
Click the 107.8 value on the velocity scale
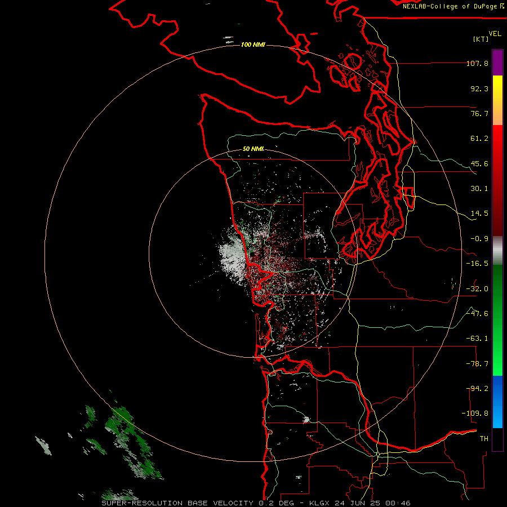(477, 63)
